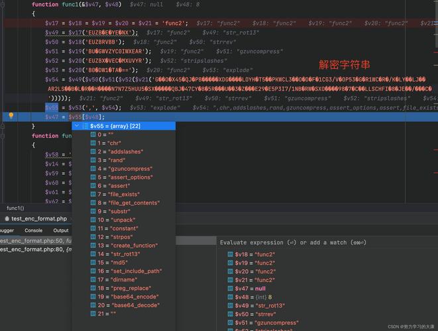Toggle the fold marker at func1's closing brace
Image resolution: width=438 pixels, height=331 pixels.
3,126
